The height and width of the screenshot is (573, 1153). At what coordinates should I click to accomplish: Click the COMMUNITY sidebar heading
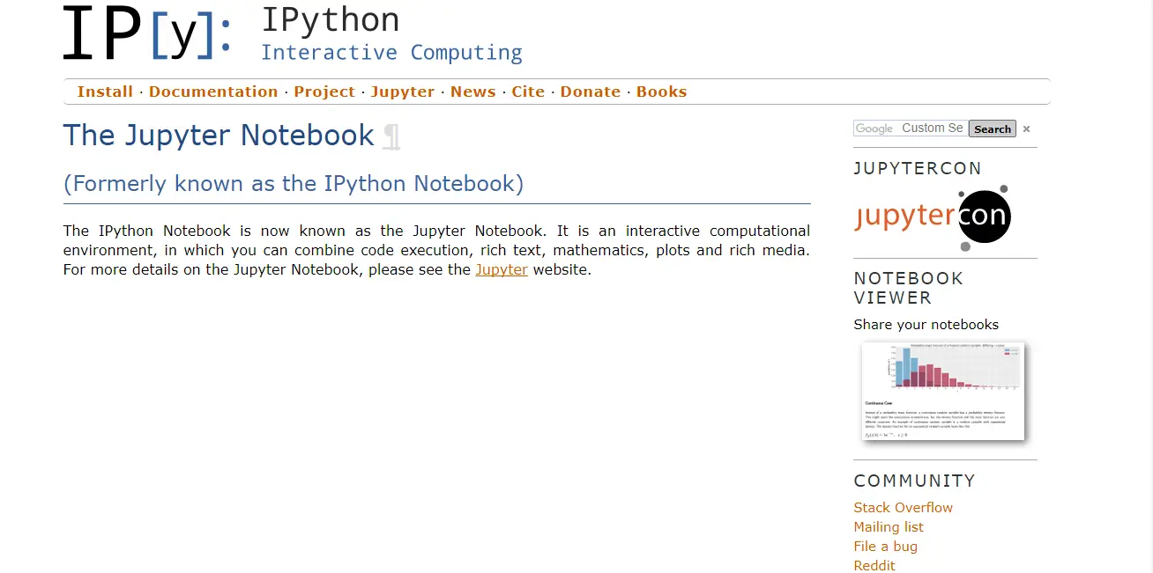tap(915, 481)
